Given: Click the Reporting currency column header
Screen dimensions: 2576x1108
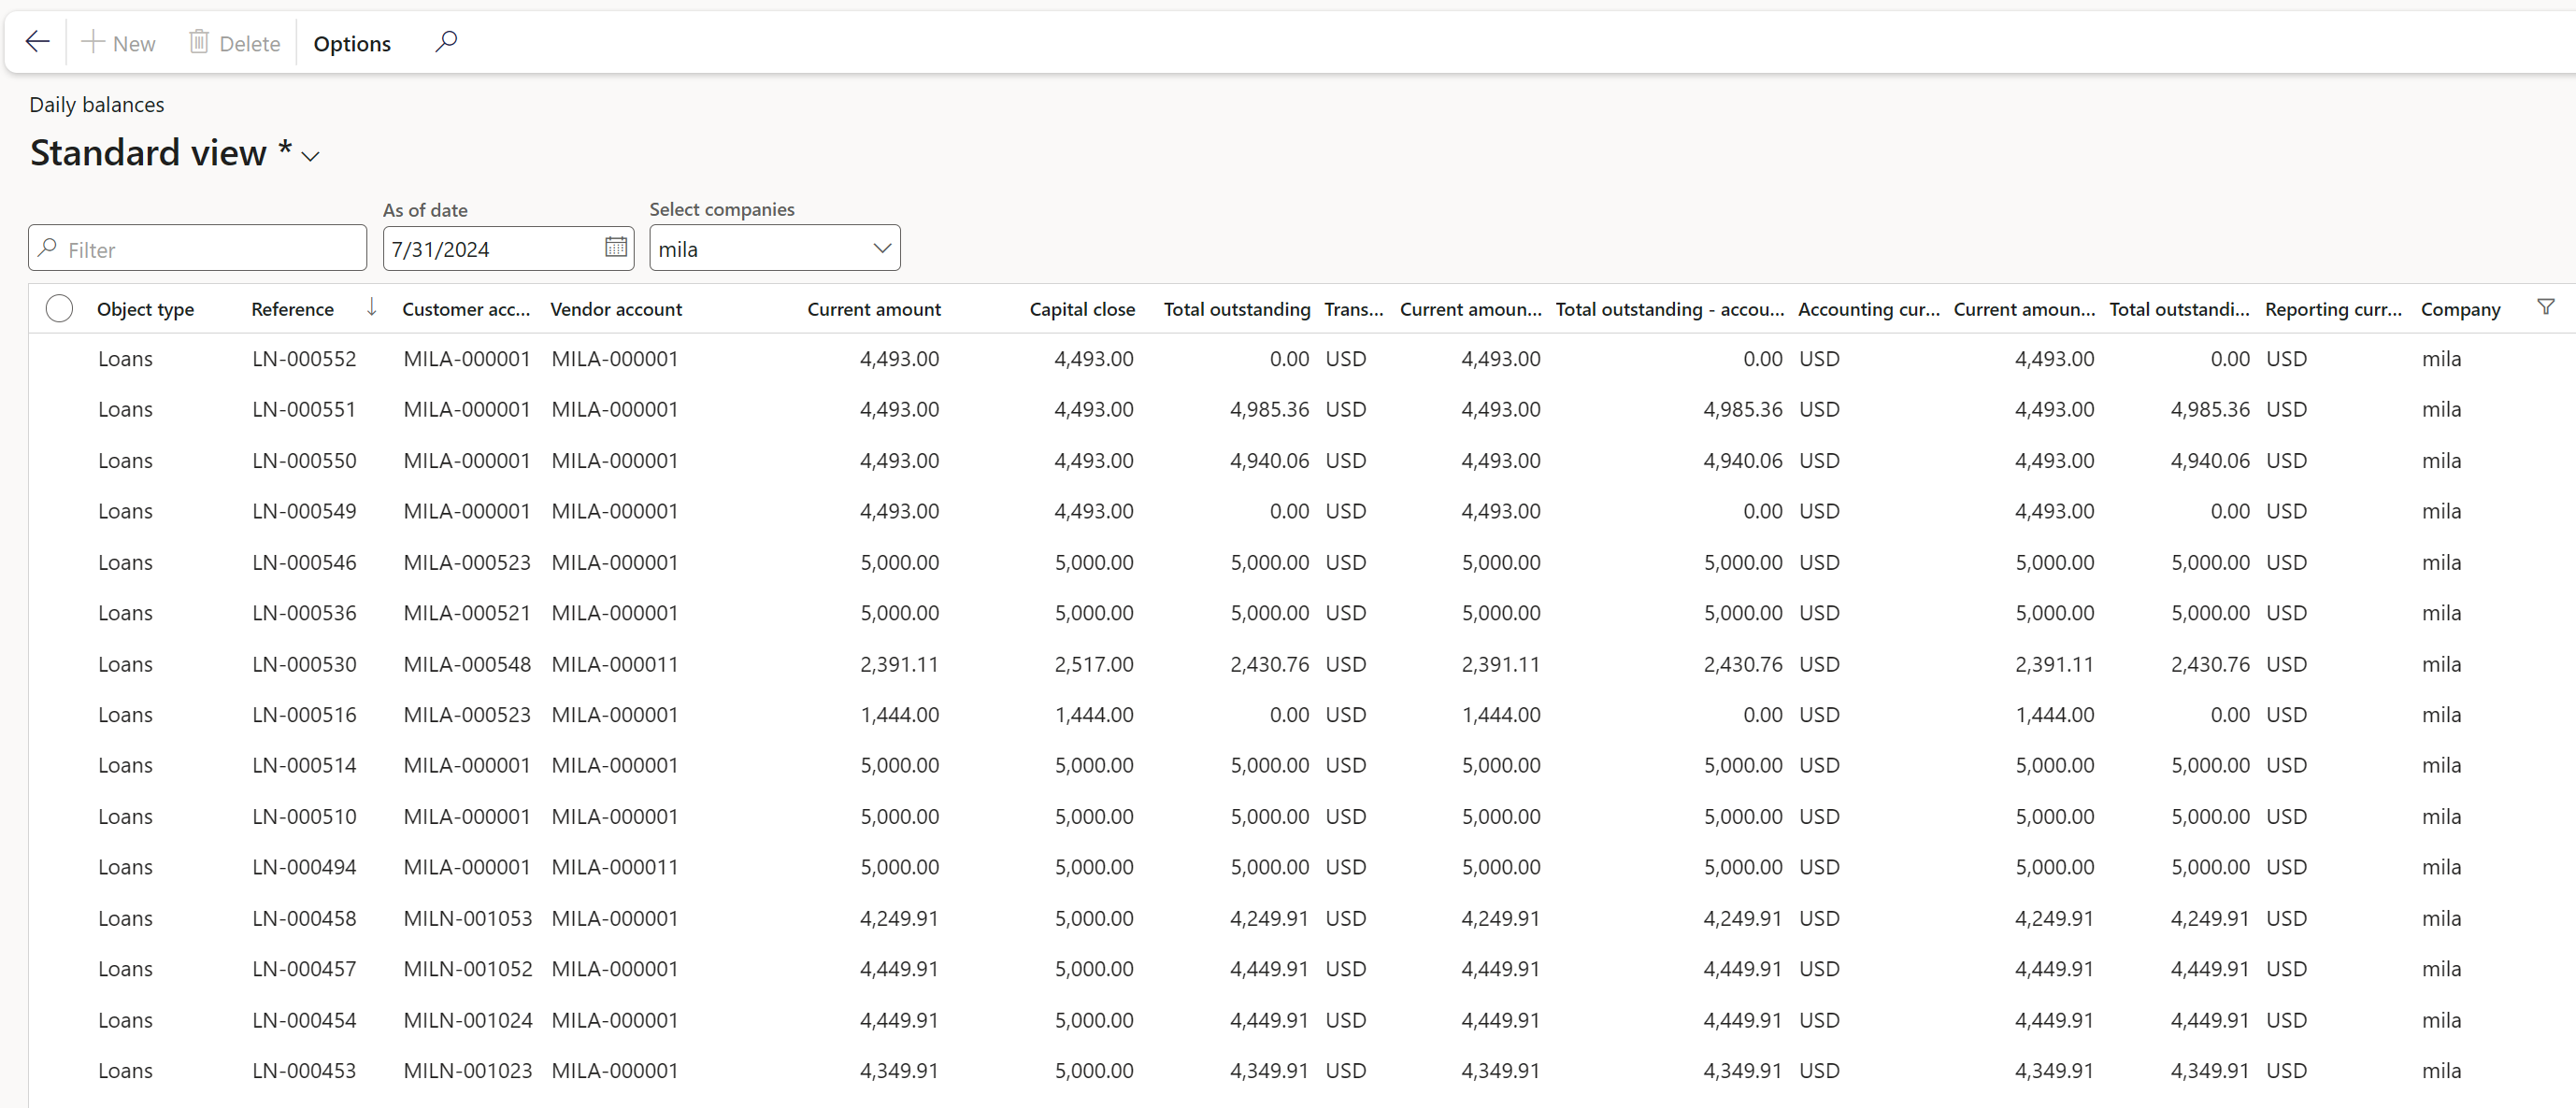Looking at the screenshot, I should click(2333, 310).
